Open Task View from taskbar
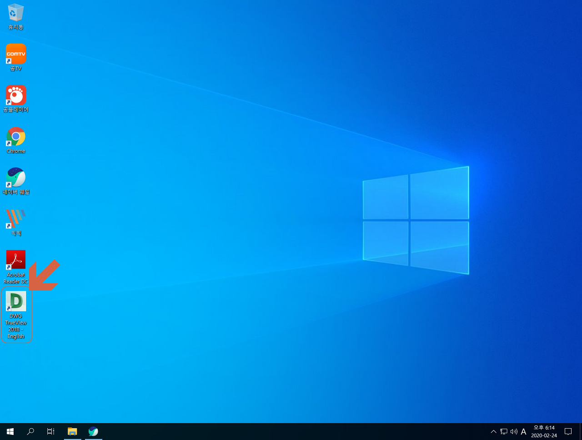The image size is (582, 440). click(51, 431)
